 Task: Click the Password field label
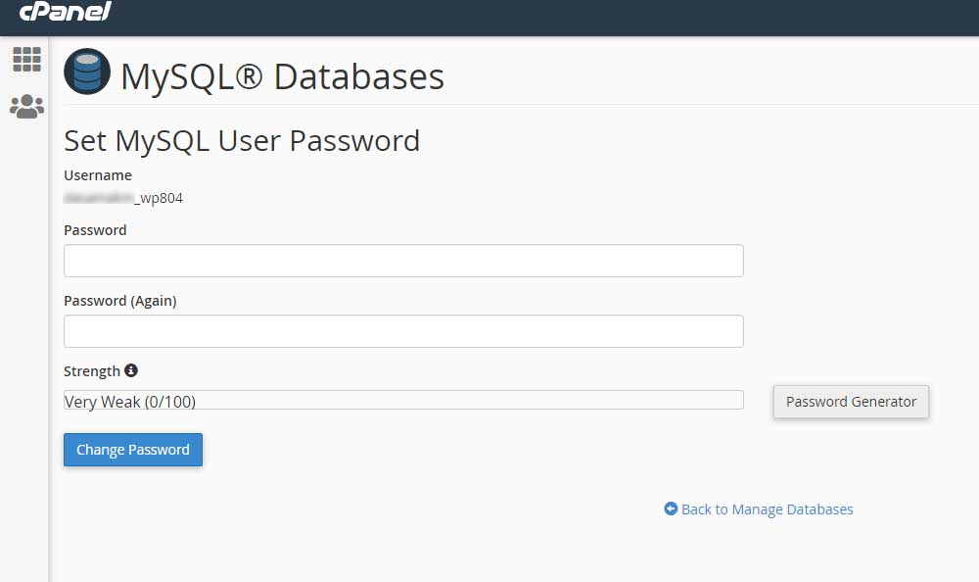[95, 230]
